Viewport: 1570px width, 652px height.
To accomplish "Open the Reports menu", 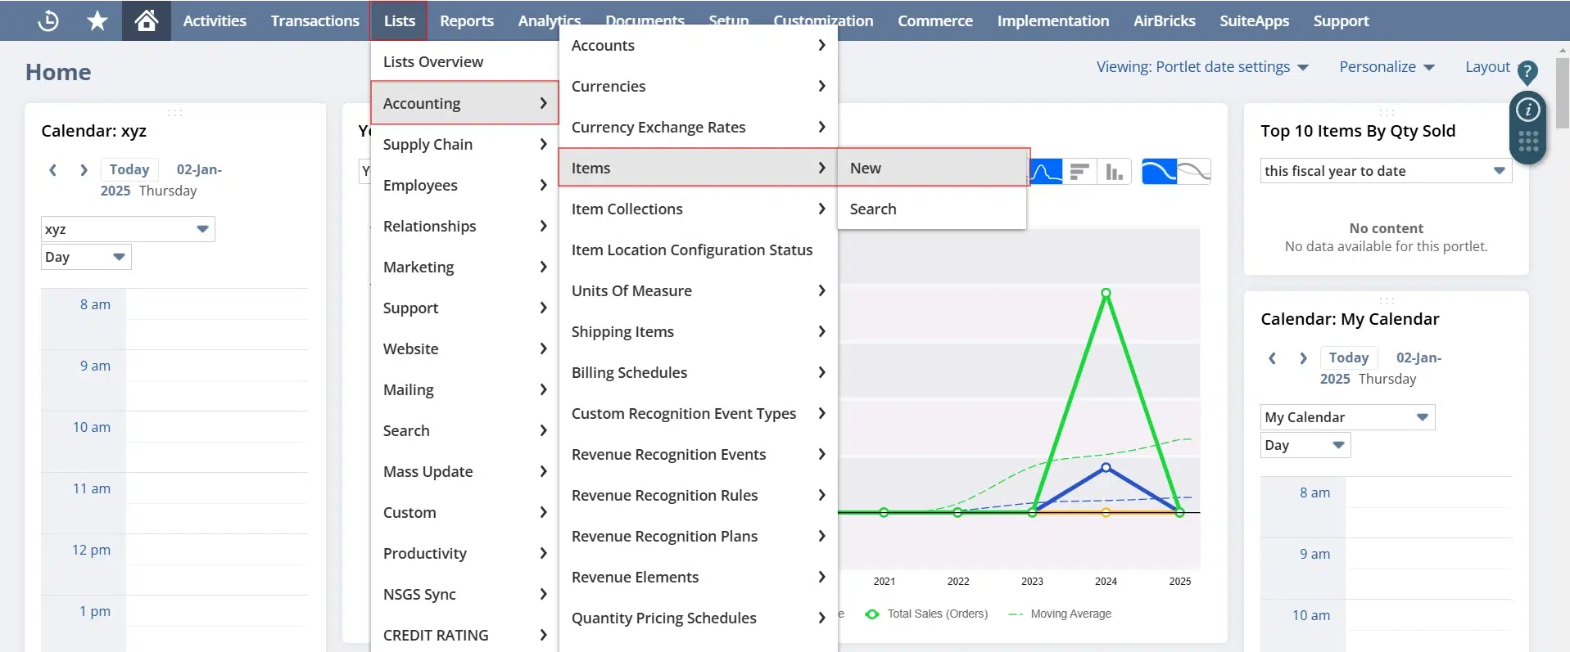I will pyautogui.click(x=467, y=20).
